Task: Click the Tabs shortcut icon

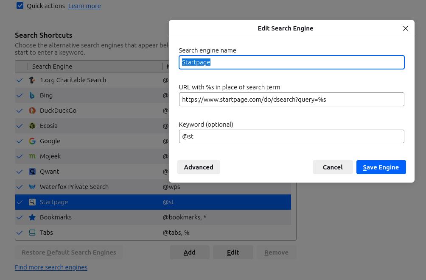Action: [32, 233]
